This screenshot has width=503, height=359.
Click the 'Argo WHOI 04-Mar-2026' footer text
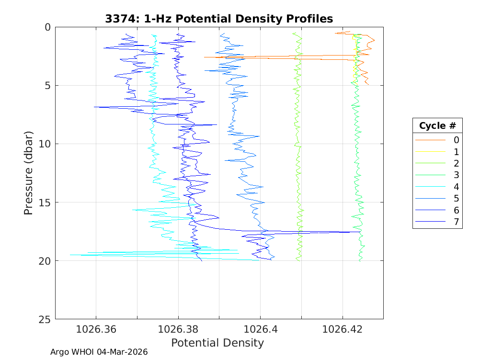click(99, 352)
